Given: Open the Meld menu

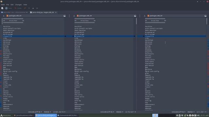Looking at the screenshot, I should click(3, 5).
